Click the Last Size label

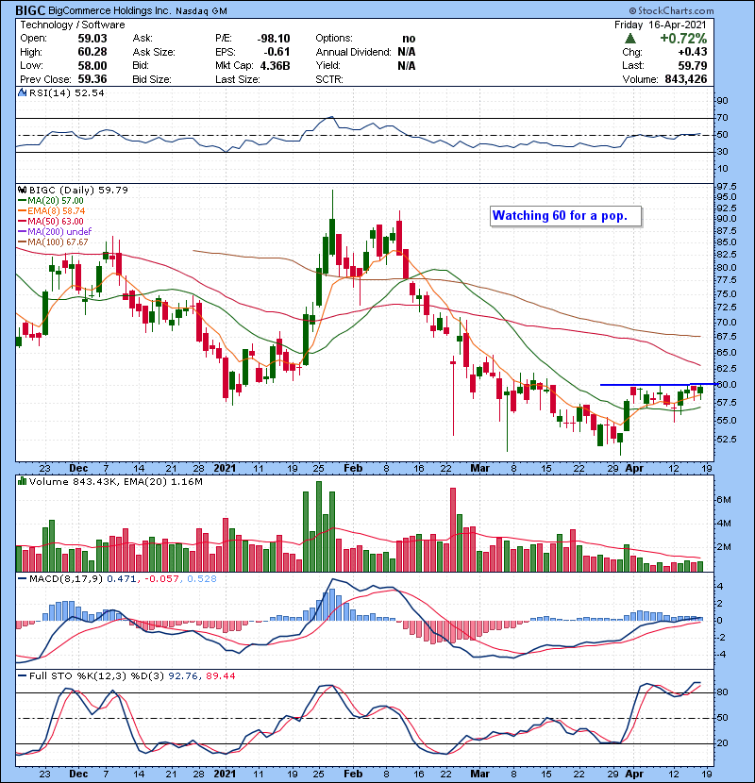(237, 79)
